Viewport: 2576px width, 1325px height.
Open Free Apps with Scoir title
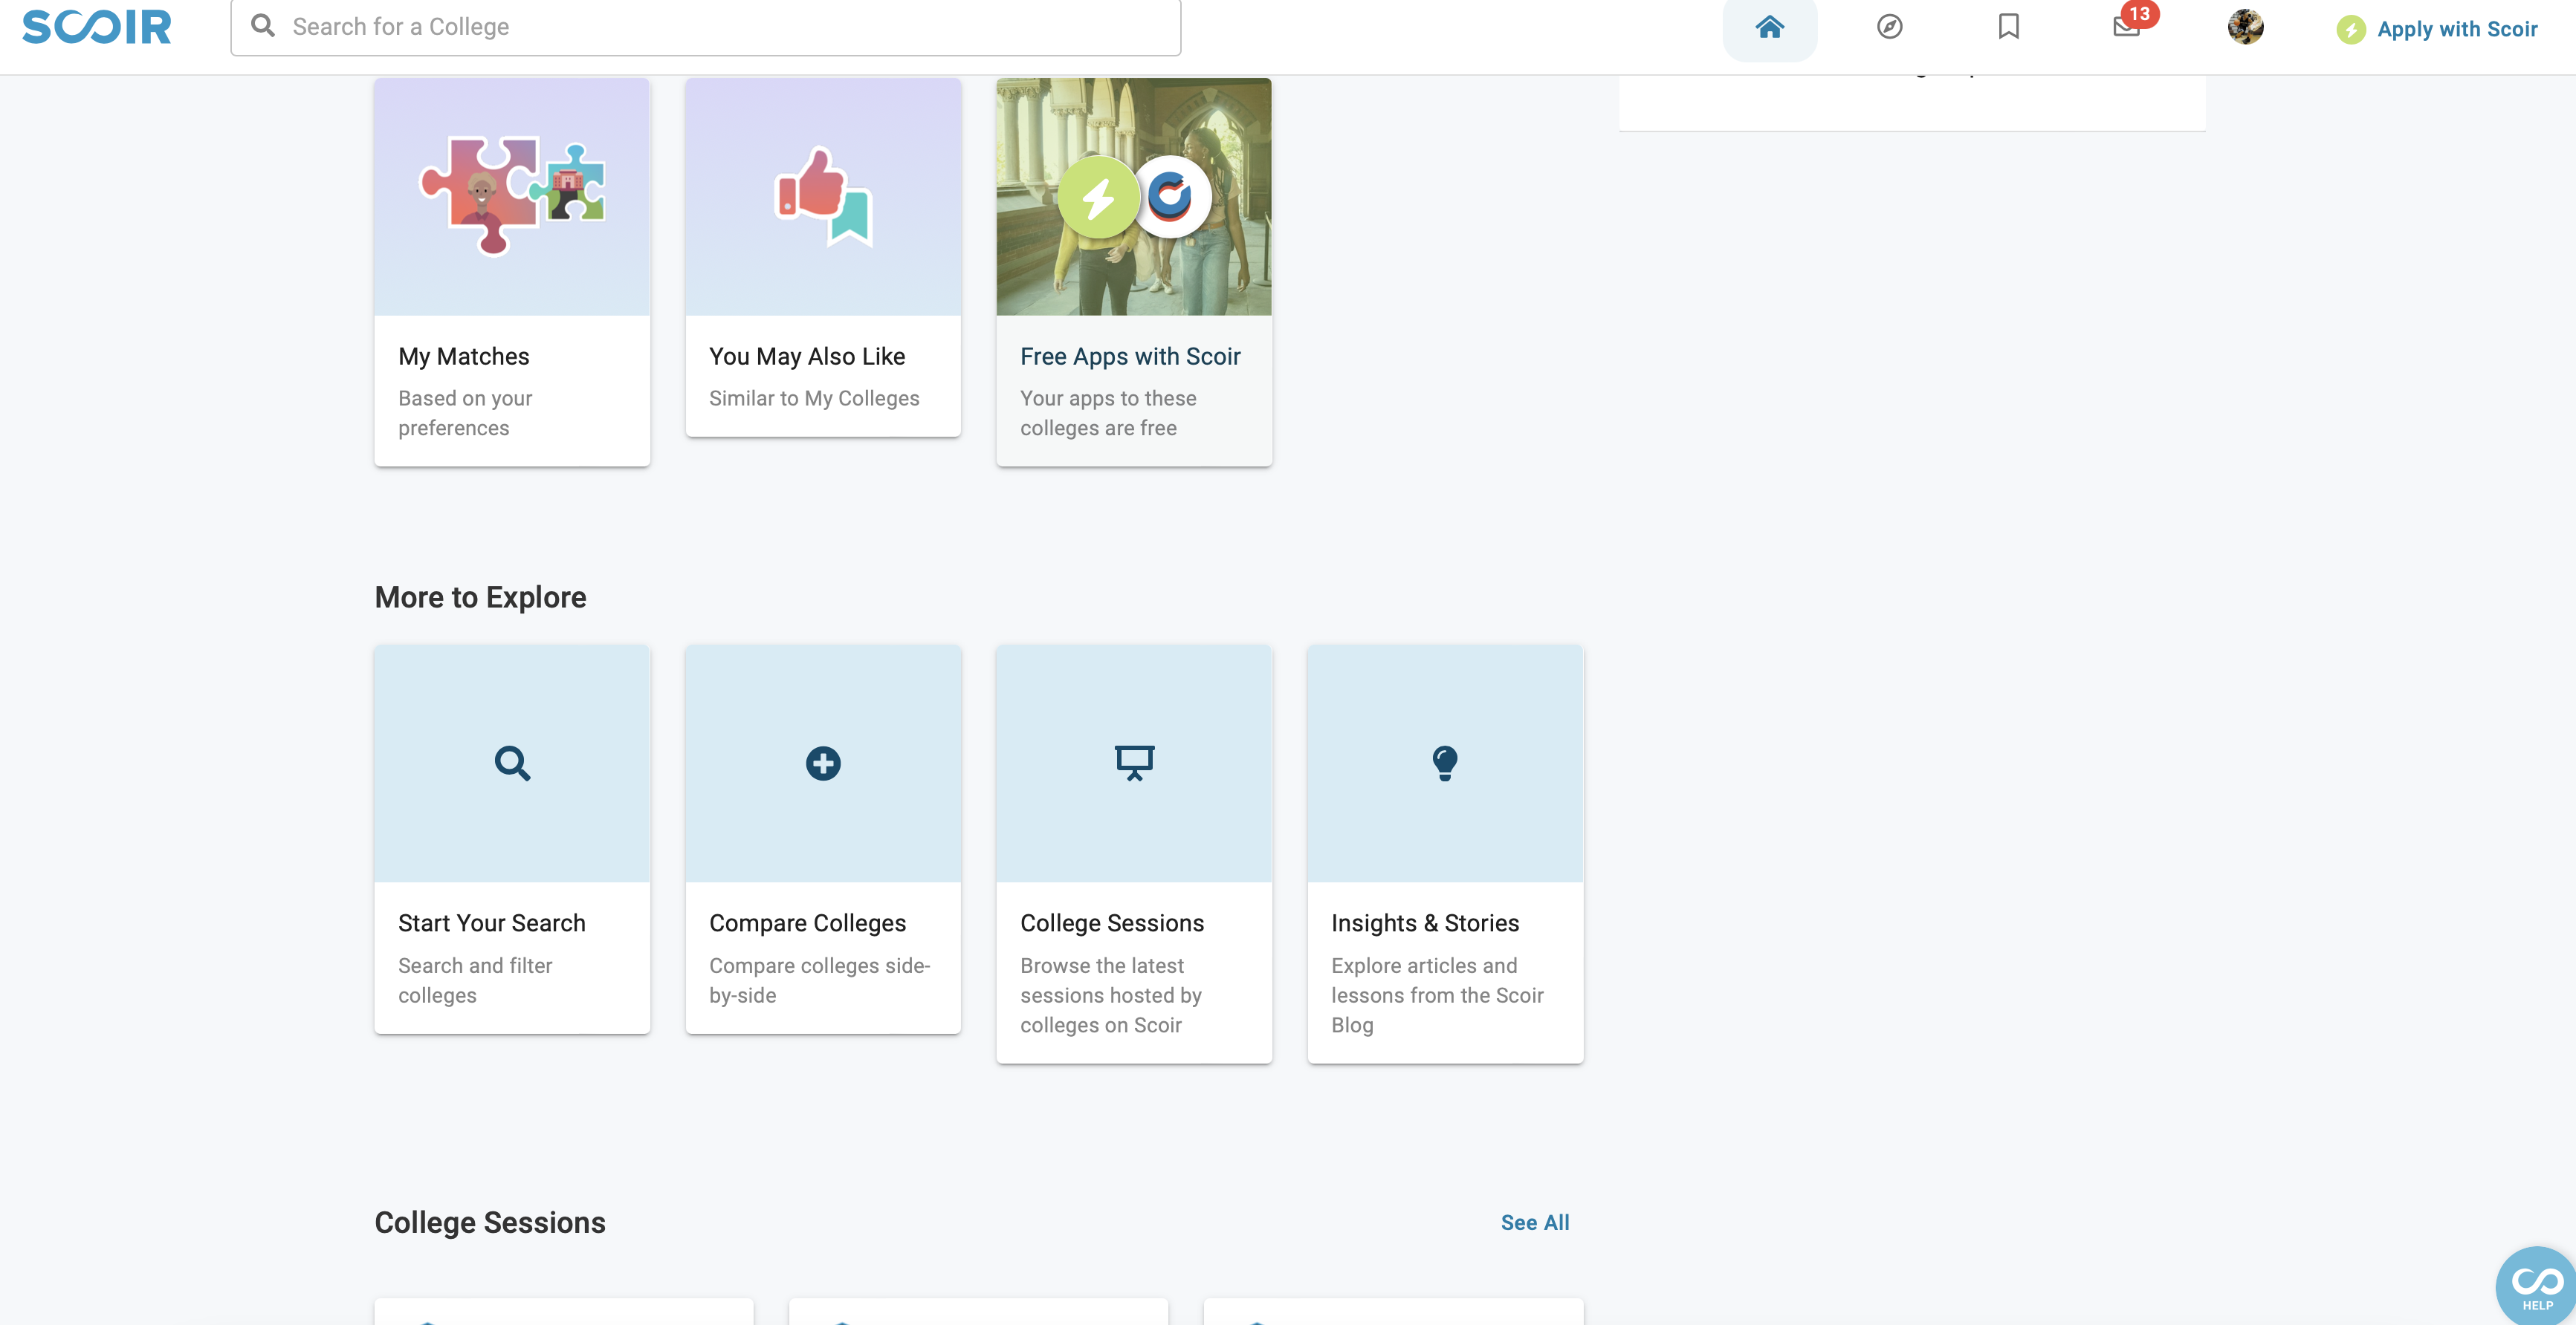pos(1130,357)
